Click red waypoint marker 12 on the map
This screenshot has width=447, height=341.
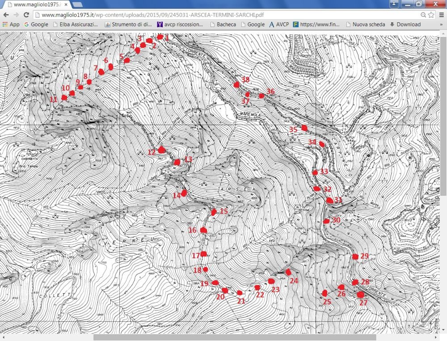click(162, 150)
